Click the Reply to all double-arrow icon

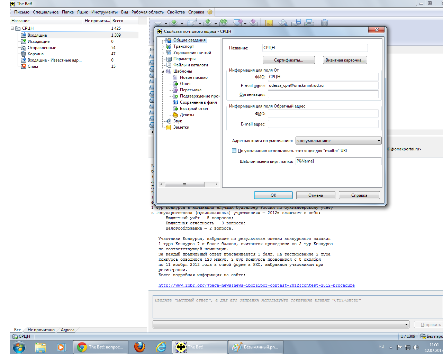224,23
